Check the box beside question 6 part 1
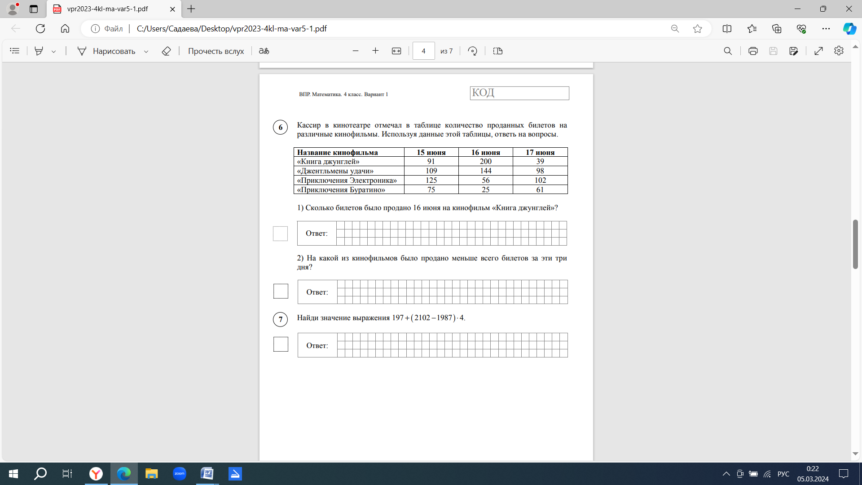Viewport: 862px width, 485px height. (x=280, y=234)
